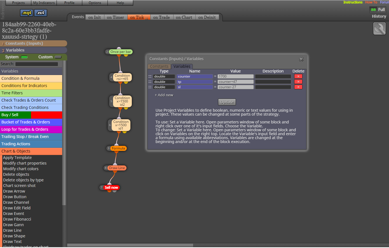Expand the Trading Actions category

(31, 144)
